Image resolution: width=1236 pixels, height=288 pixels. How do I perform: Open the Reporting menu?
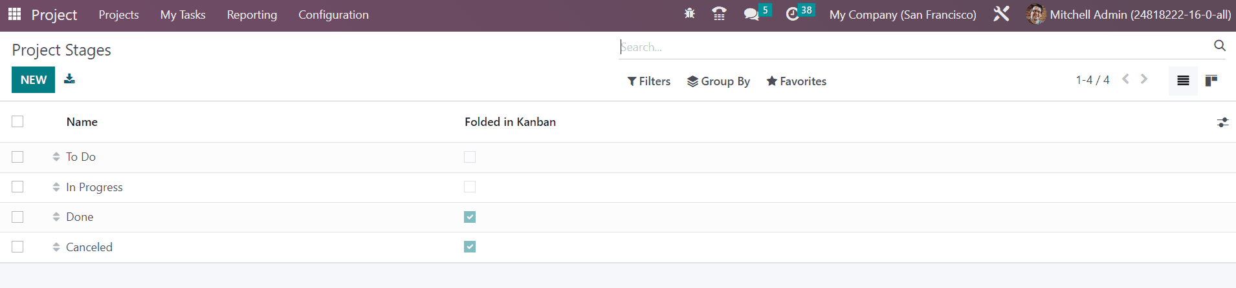[x=252, y=15]
